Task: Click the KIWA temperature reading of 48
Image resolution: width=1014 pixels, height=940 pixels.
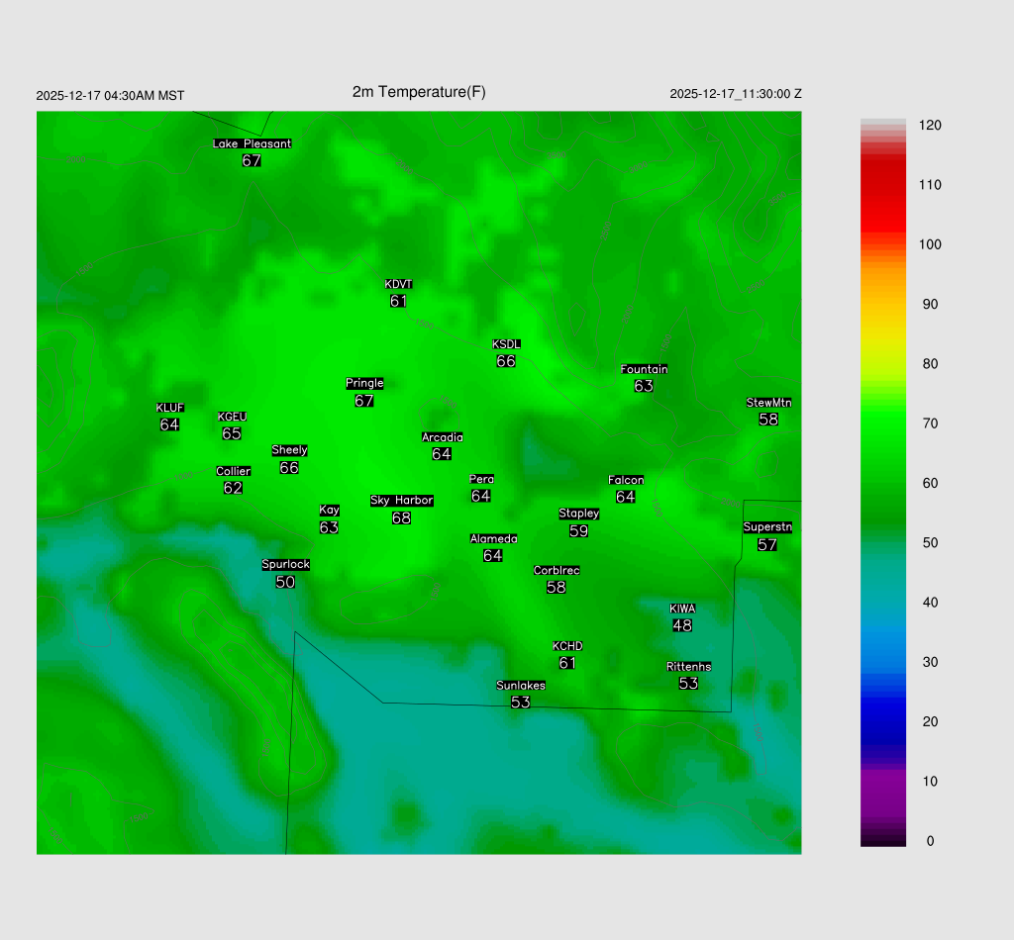Action: coord(682,625)
